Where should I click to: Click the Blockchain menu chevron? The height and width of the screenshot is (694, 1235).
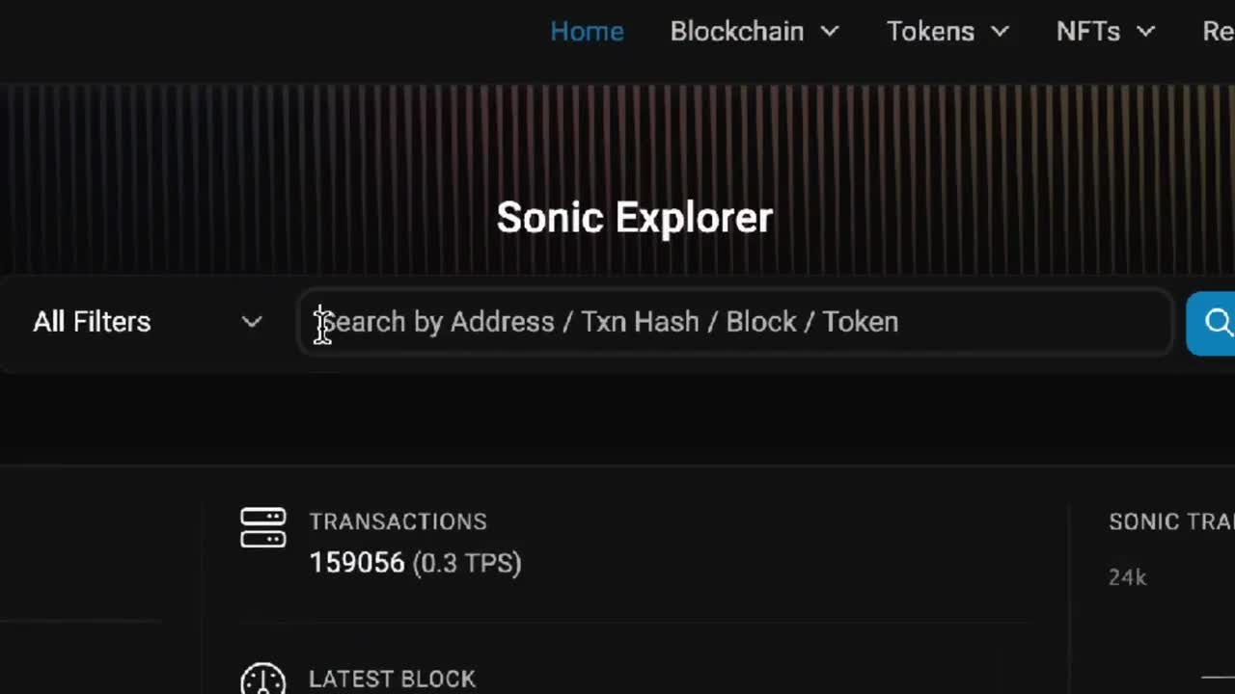828,32
